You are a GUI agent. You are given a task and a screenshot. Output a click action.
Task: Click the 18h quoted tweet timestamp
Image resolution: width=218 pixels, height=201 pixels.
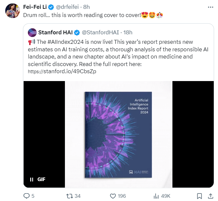(x=128, y=32)
